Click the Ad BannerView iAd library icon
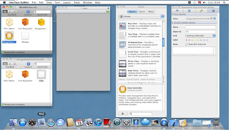 pos(122,45)
